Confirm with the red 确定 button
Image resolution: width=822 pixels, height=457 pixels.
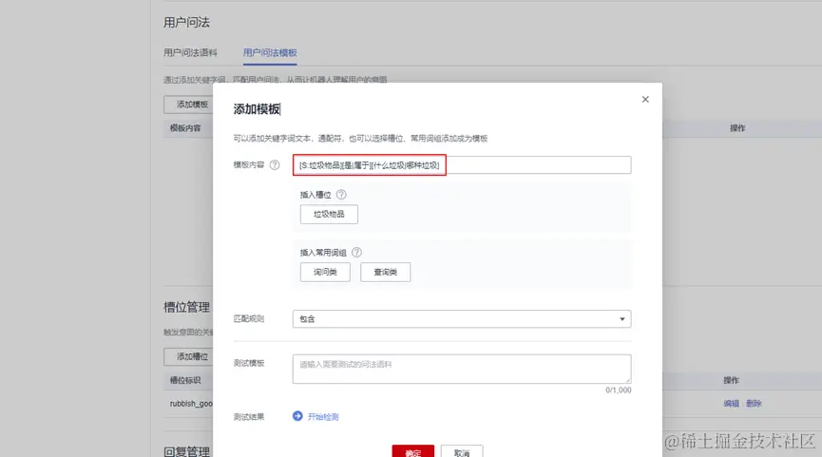coord(413,451)
